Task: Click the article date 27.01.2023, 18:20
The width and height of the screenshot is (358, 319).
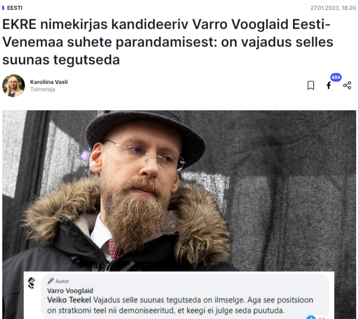Action: pos(333,8)
